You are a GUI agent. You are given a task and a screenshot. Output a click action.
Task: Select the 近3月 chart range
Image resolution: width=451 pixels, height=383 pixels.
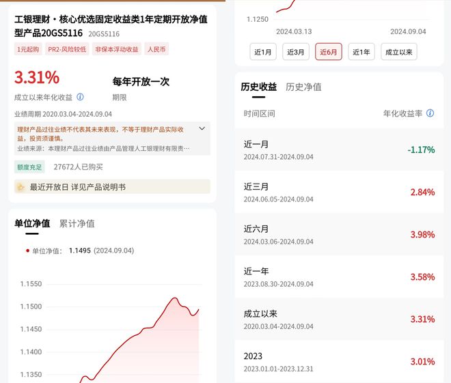click(296, 52)
